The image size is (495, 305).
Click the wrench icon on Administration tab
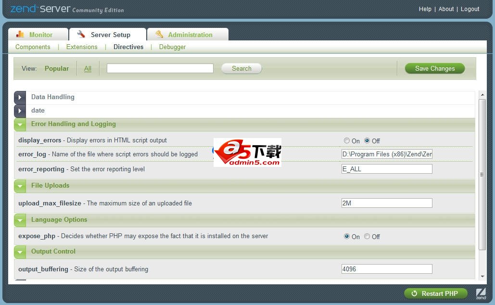coord(159,34)
